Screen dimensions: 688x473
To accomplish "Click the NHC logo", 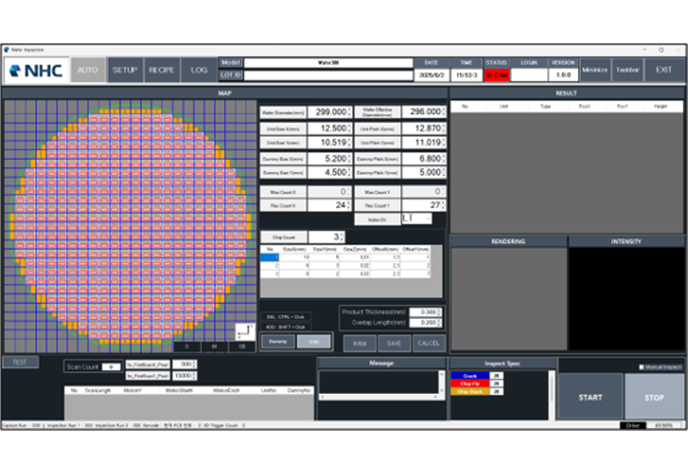I will coord(36,70).
